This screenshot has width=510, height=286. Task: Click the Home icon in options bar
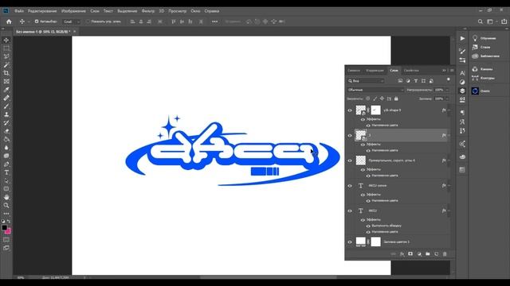coord(9,21)
